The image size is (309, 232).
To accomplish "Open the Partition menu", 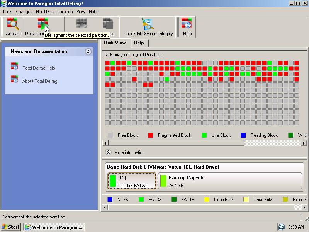I will point(65,12).
